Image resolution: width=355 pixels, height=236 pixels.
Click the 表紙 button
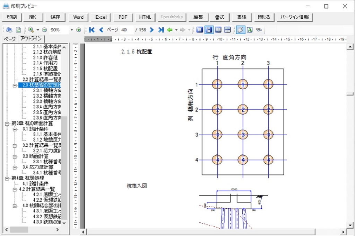pyautogui.click(x=242, y=17)
